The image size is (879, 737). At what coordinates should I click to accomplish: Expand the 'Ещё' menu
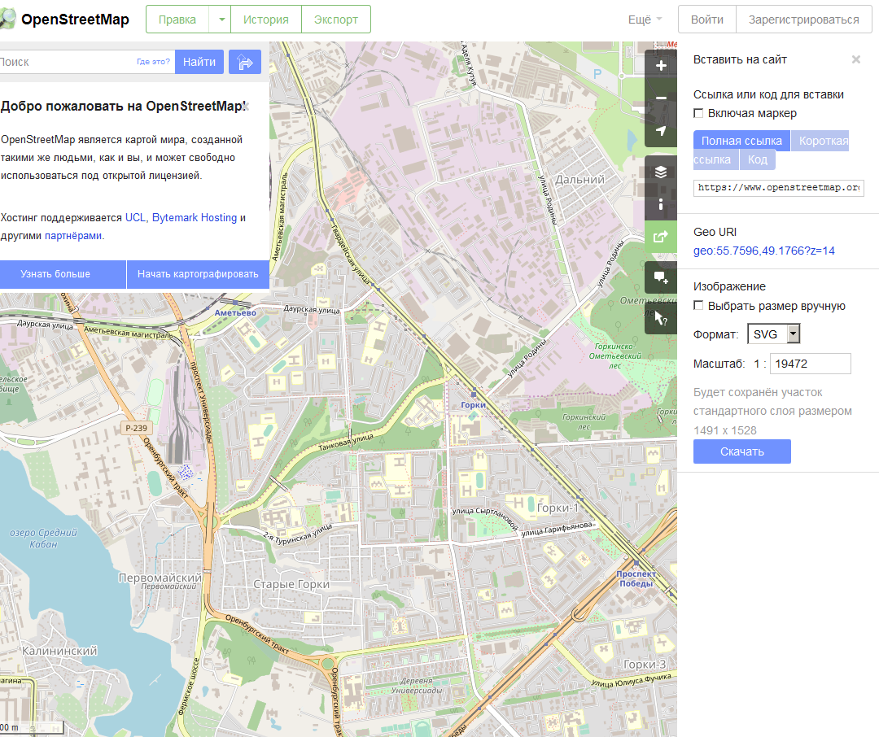click(x=645, y=20)
